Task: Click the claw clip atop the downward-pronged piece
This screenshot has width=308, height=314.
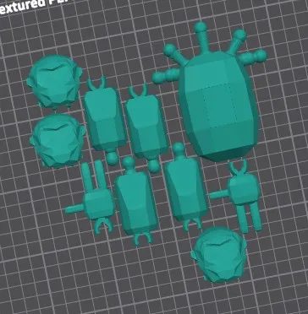Action: click(x=239, y=167)
